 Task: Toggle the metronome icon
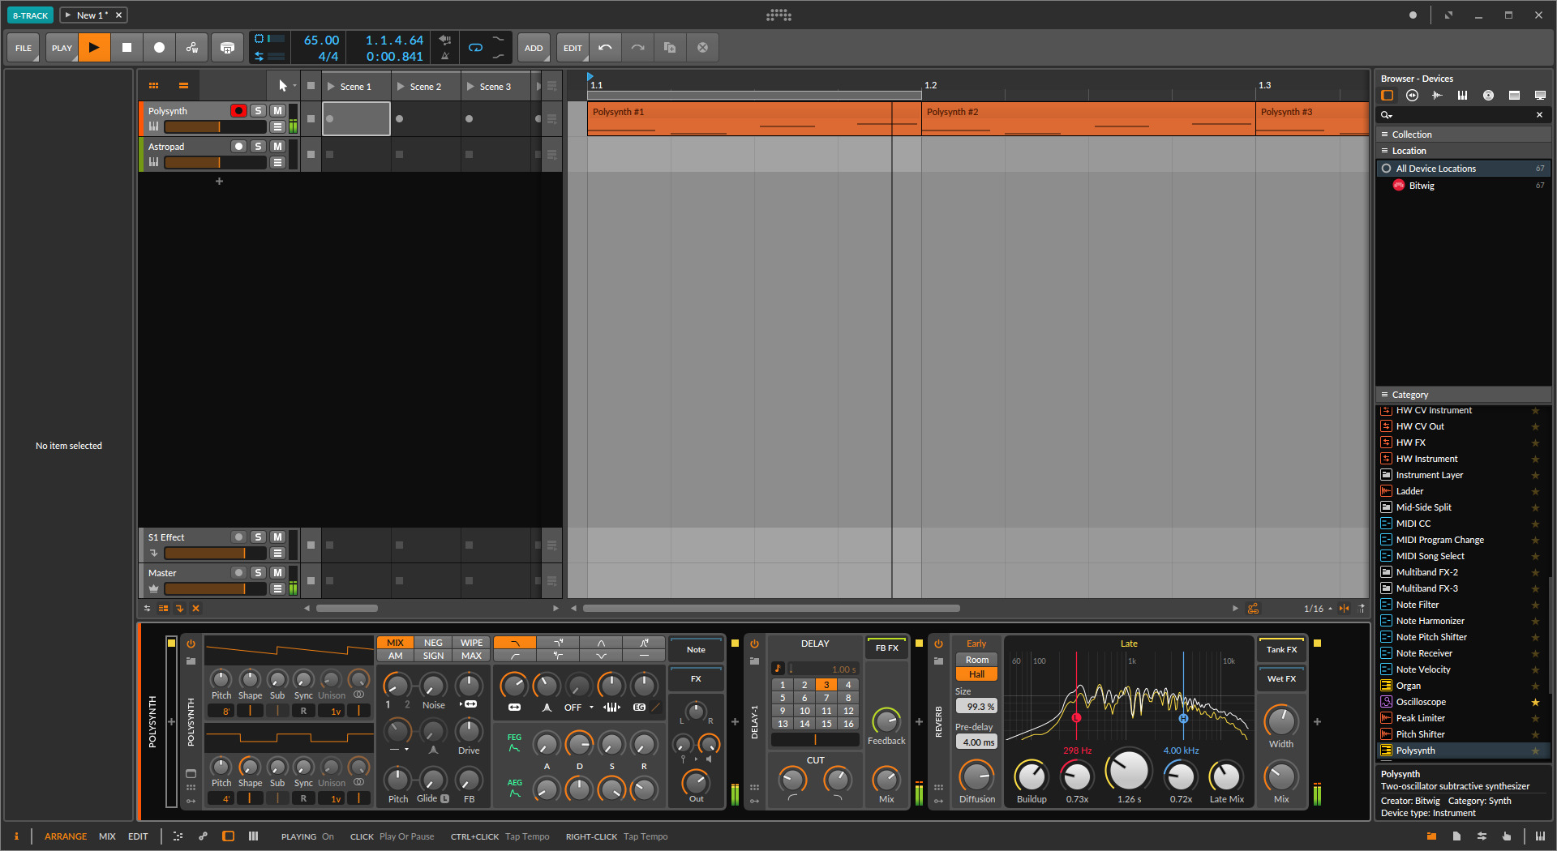(x=444, y=56)
